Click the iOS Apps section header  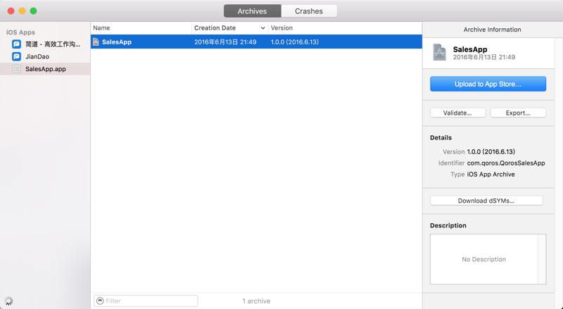20,32
